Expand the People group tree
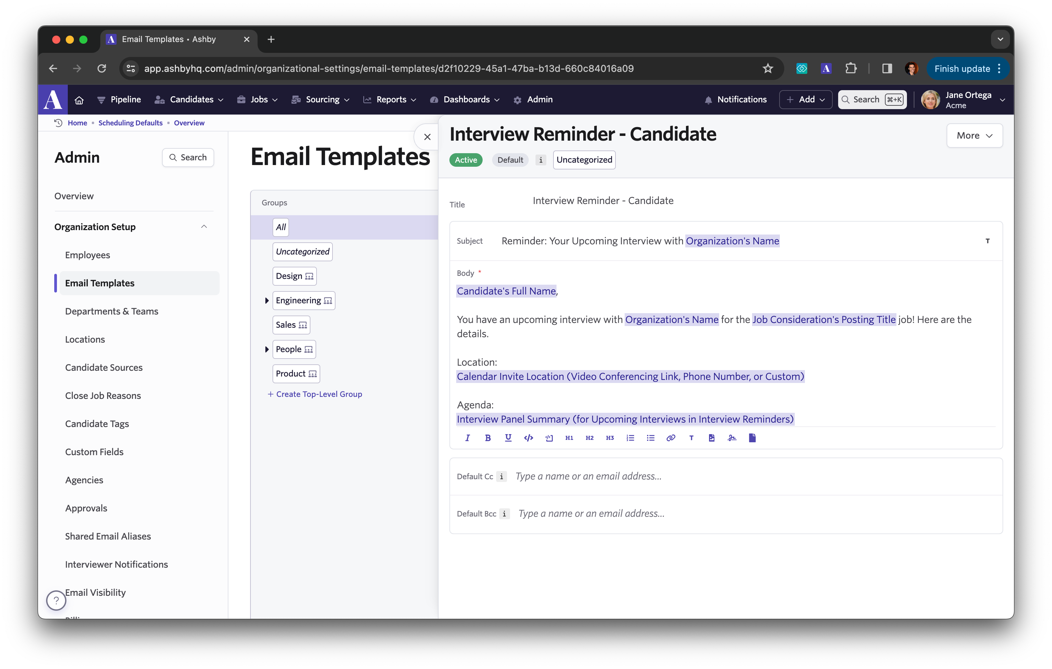1052x669 pixels. [x=266, y=349]
